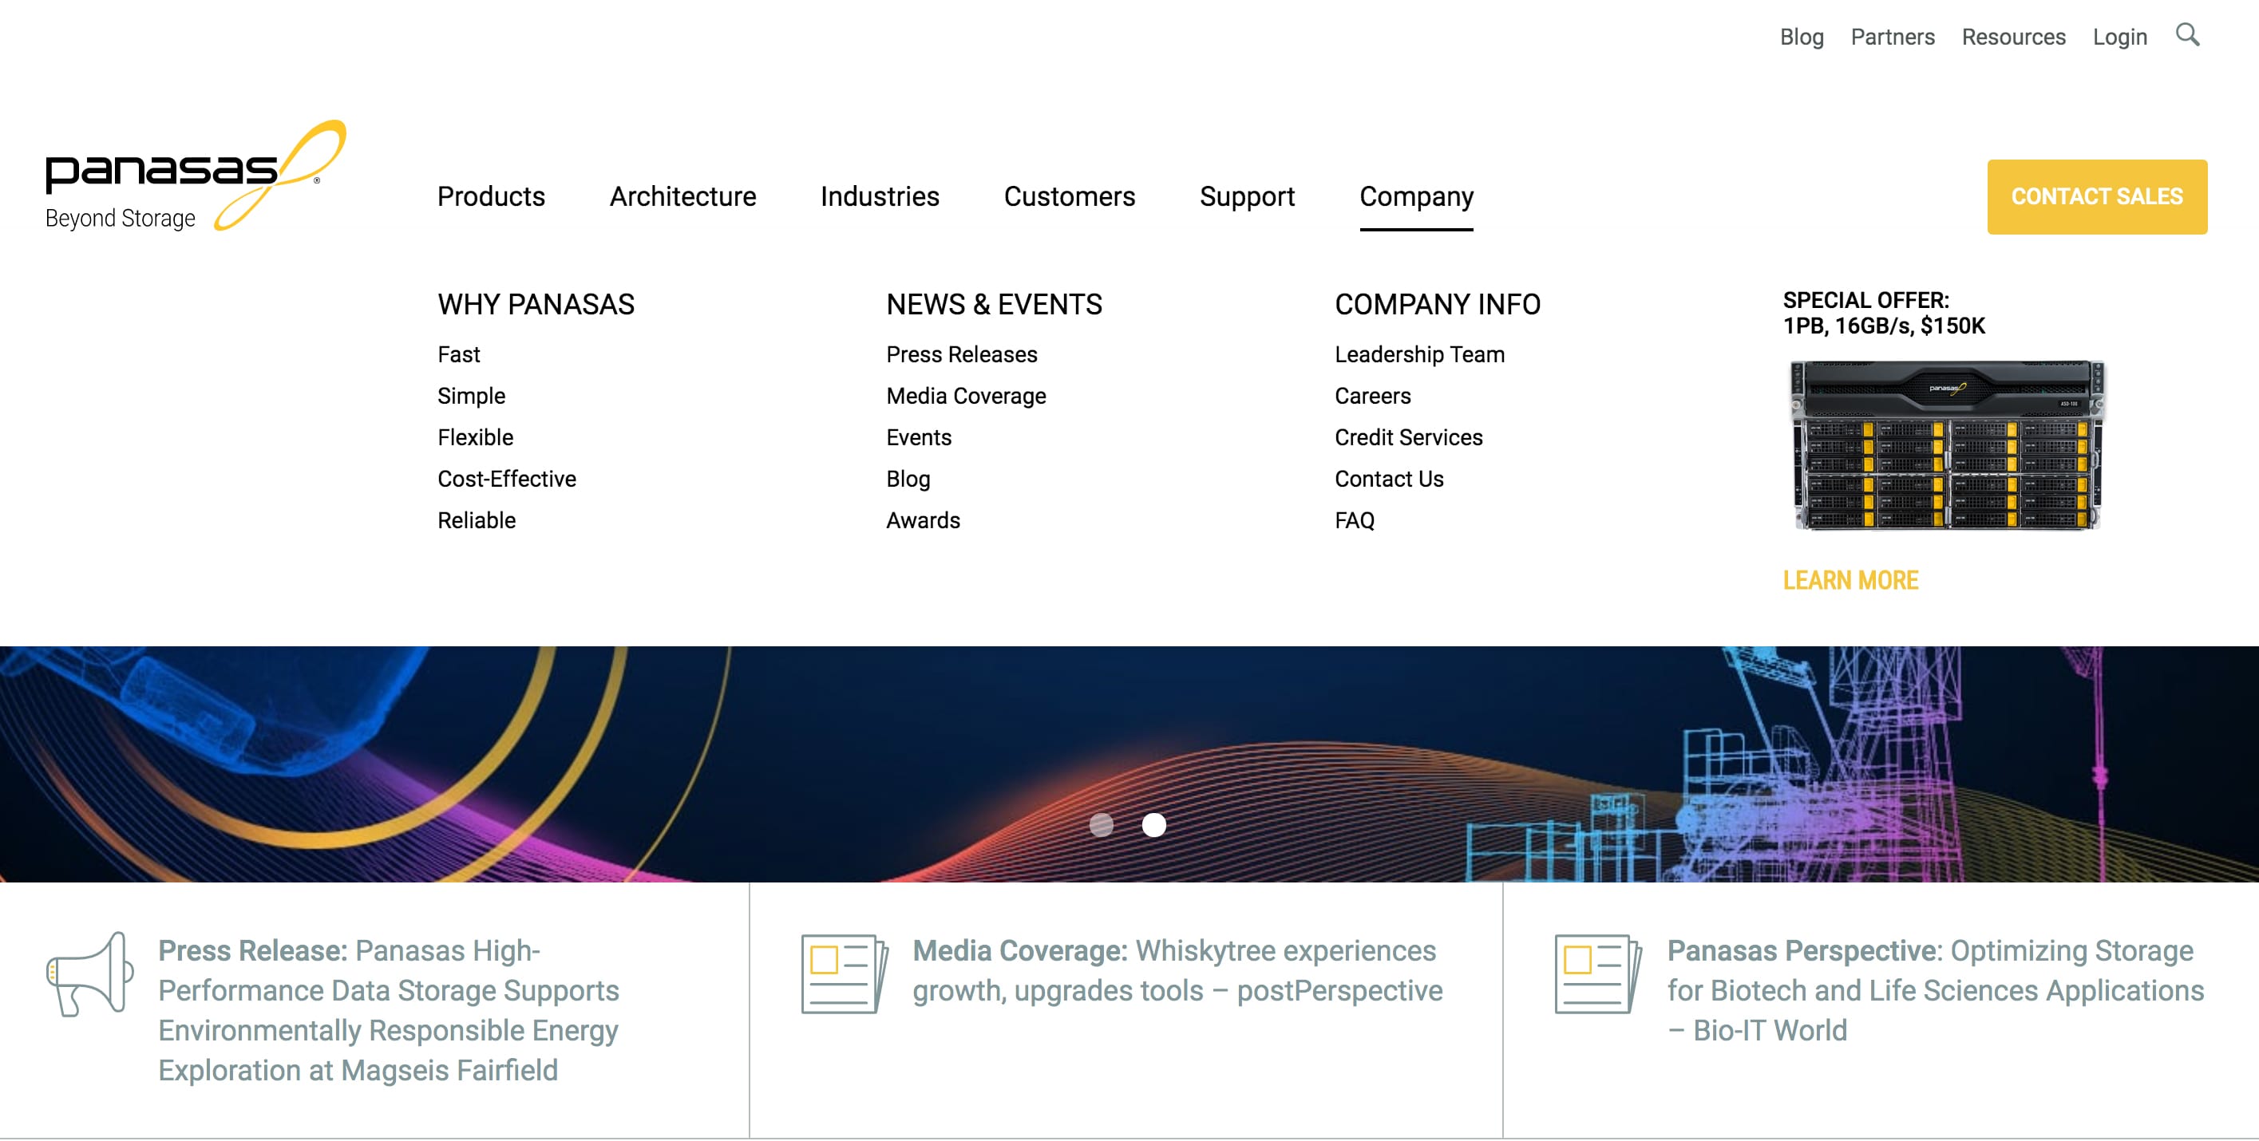Open the Awards link
This screenshot has height=1141, width=2259.
pos(923,520)
